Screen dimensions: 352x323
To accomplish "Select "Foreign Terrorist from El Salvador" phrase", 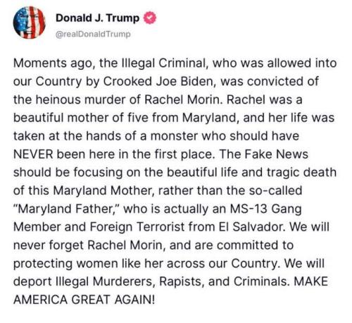I will tap(187, 227).
